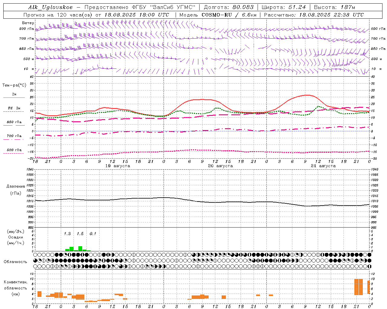The width and height of the screenshot is (387, 309).
Task: Click the tallest green precipitation bar
Action: click(x=80, y=249)
